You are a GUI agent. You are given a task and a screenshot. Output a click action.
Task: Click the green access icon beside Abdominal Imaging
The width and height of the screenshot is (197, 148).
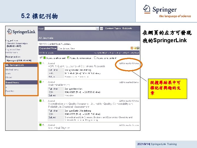[40, 82]
